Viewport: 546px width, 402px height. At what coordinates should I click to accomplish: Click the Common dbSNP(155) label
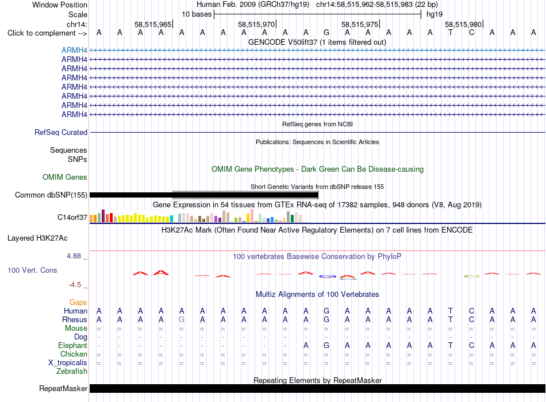[x=51, y=195]
